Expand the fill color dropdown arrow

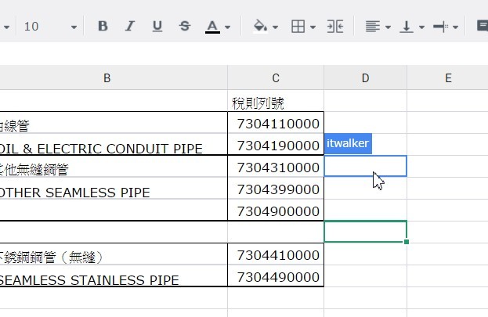[275, 27]
